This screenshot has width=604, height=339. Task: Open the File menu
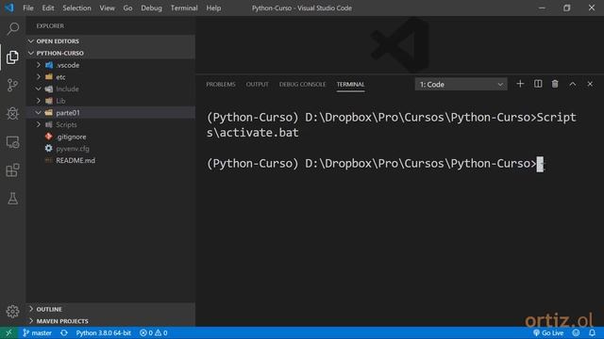point(28,8)
